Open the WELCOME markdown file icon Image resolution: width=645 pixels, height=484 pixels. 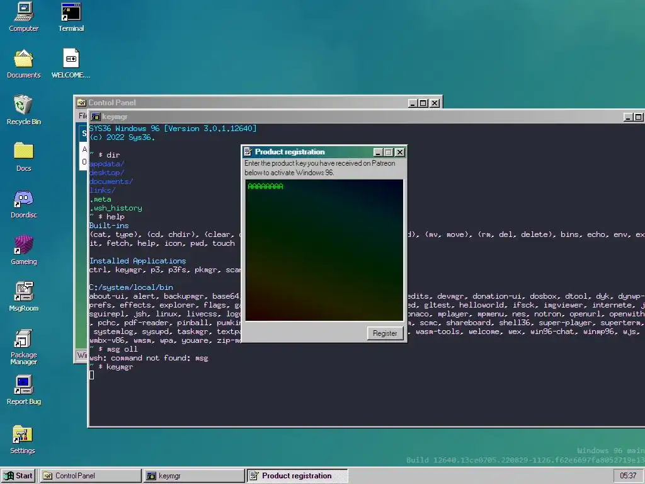coord(71,64)
